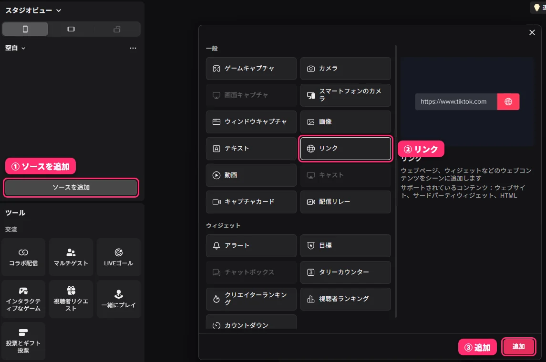Select キャスト source
This screenshot has width=546, height=362.
[x=345, y=175]
